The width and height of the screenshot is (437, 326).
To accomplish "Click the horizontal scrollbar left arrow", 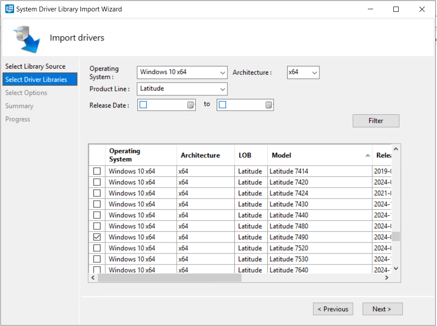I will (x=93, y=278).
